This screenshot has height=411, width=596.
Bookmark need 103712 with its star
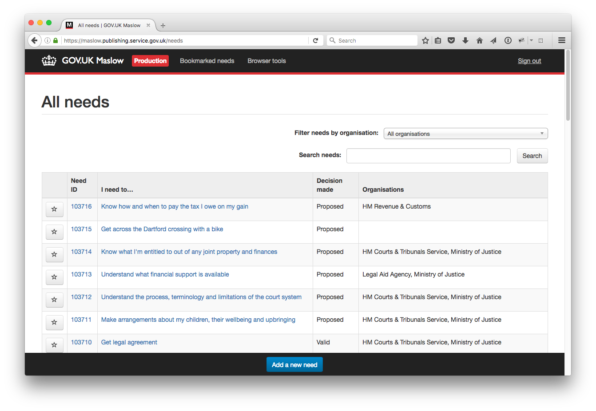point(54,300)
